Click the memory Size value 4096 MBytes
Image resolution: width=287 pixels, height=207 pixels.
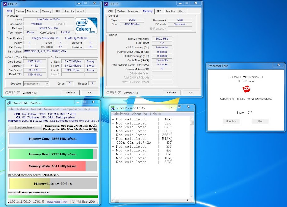(132, 24)
